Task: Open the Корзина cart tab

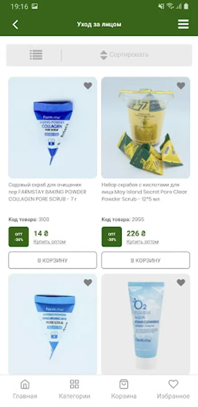Action: tap(124, 389)
